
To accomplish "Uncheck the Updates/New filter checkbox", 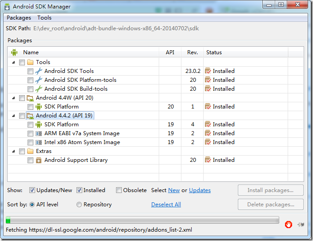I will click(32, 190).
